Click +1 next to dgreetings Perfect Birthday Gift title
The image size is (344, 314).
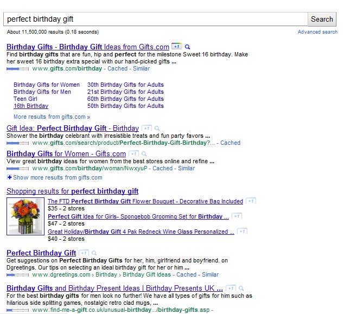coord(84,253)
